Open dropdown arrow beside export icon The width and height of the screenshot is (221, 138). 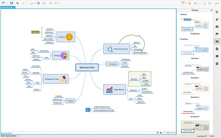tap(218, 3)
